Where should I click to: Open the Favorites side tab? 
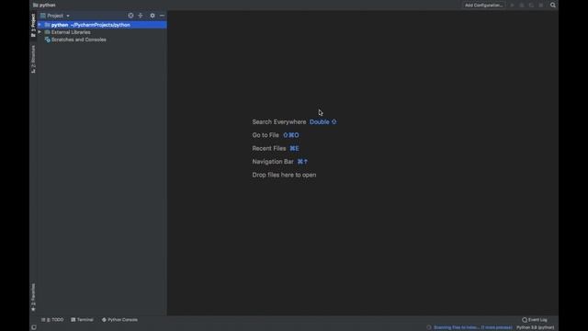[x=33, y=297]
